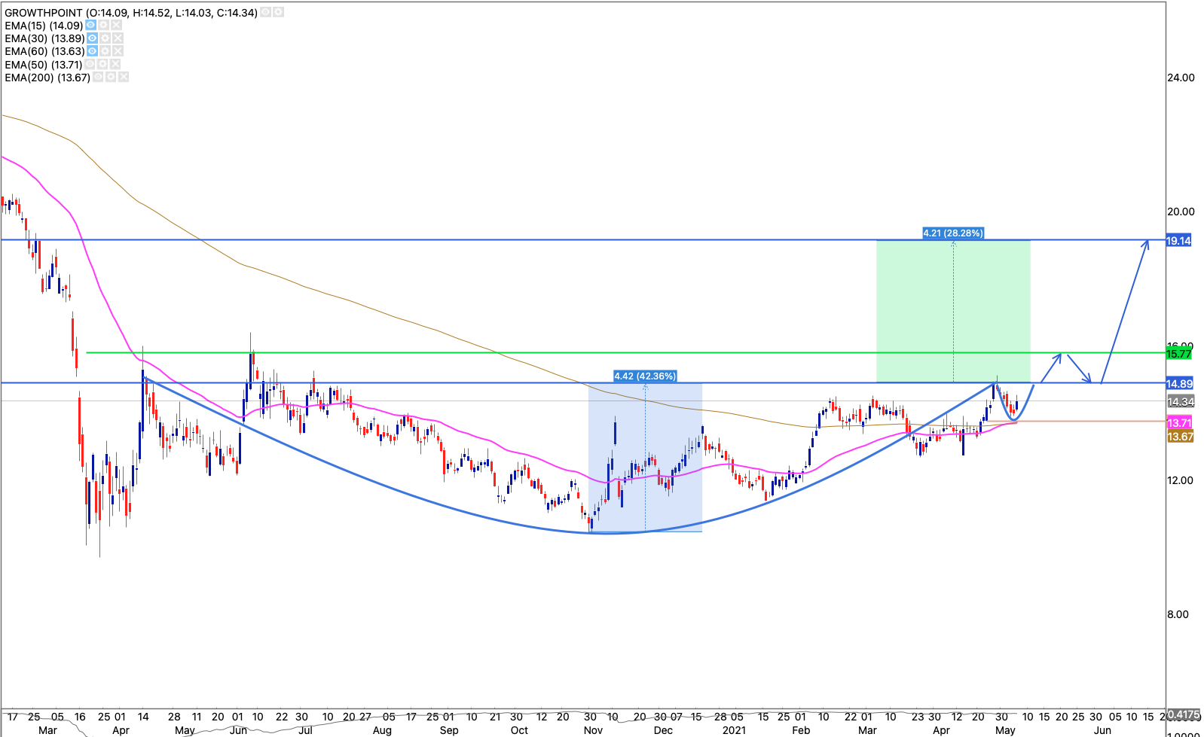1204x737 pixels.
Task: Open EMA(50) settings gear
Action: coord(103,65)
